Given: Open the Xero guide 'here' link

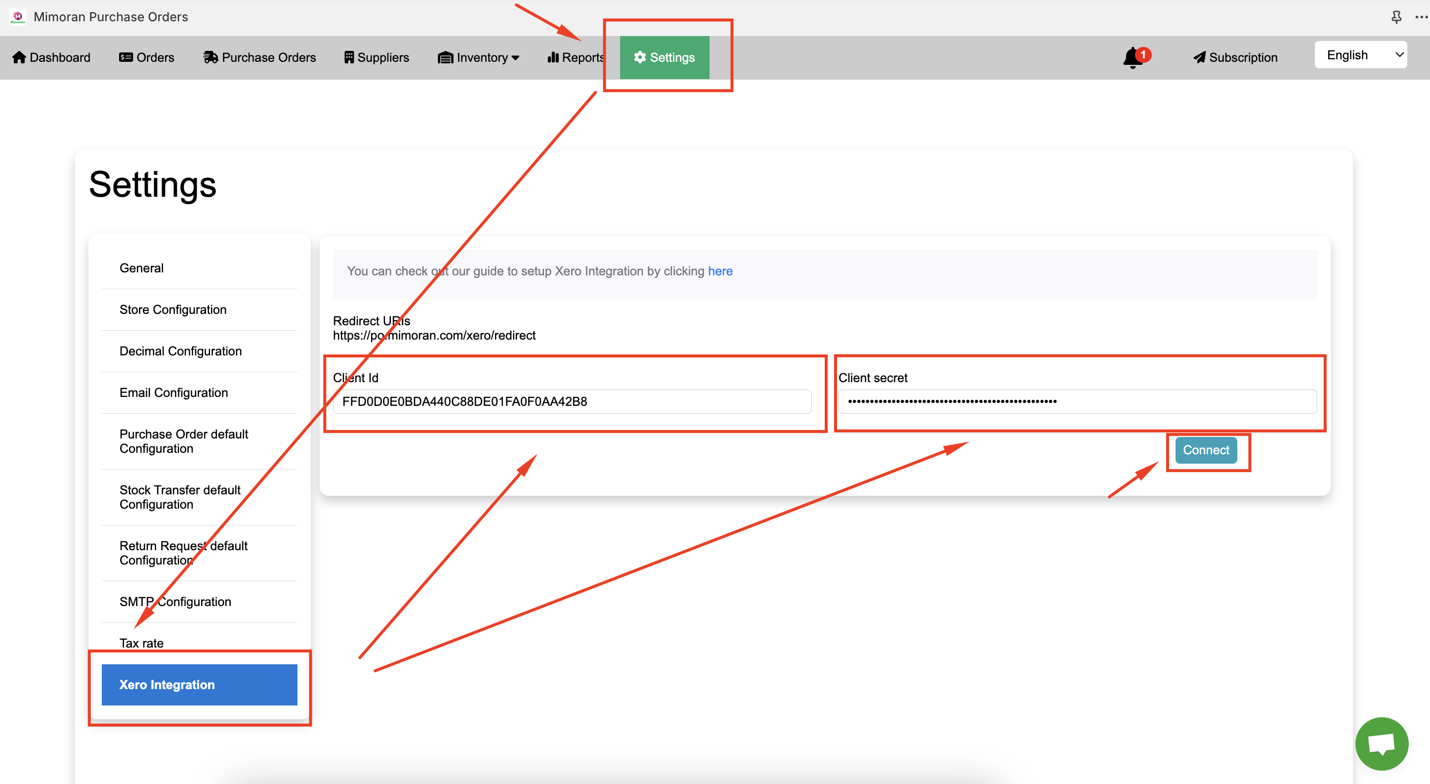Looking at the screenshot, I should 720,271.
